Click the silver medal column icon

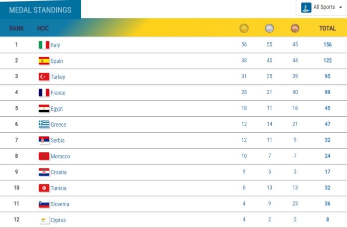[269, 28]
